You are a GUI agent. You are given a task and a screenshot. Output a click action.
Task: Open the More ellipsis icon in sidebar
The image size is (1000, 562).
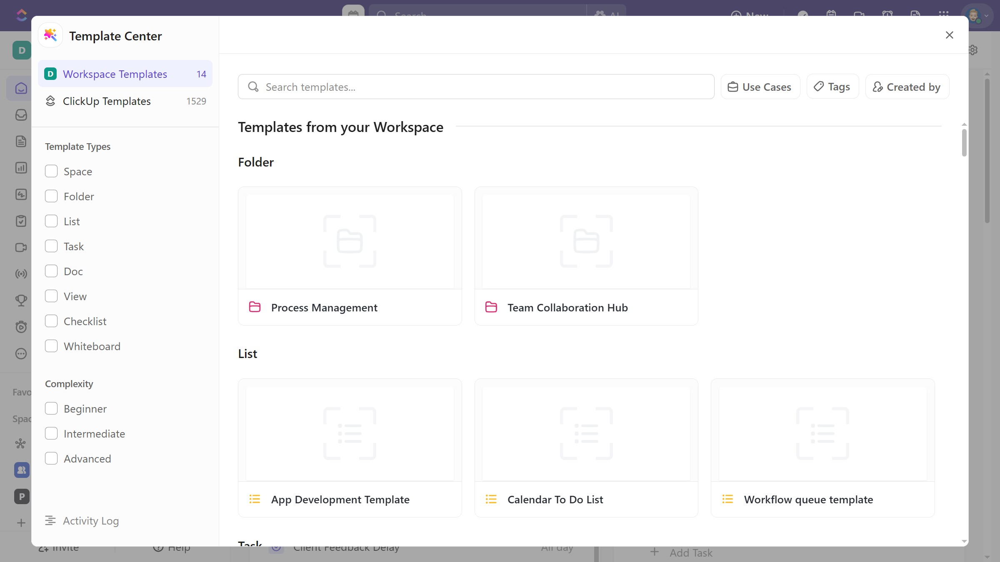tap(21, 354)
